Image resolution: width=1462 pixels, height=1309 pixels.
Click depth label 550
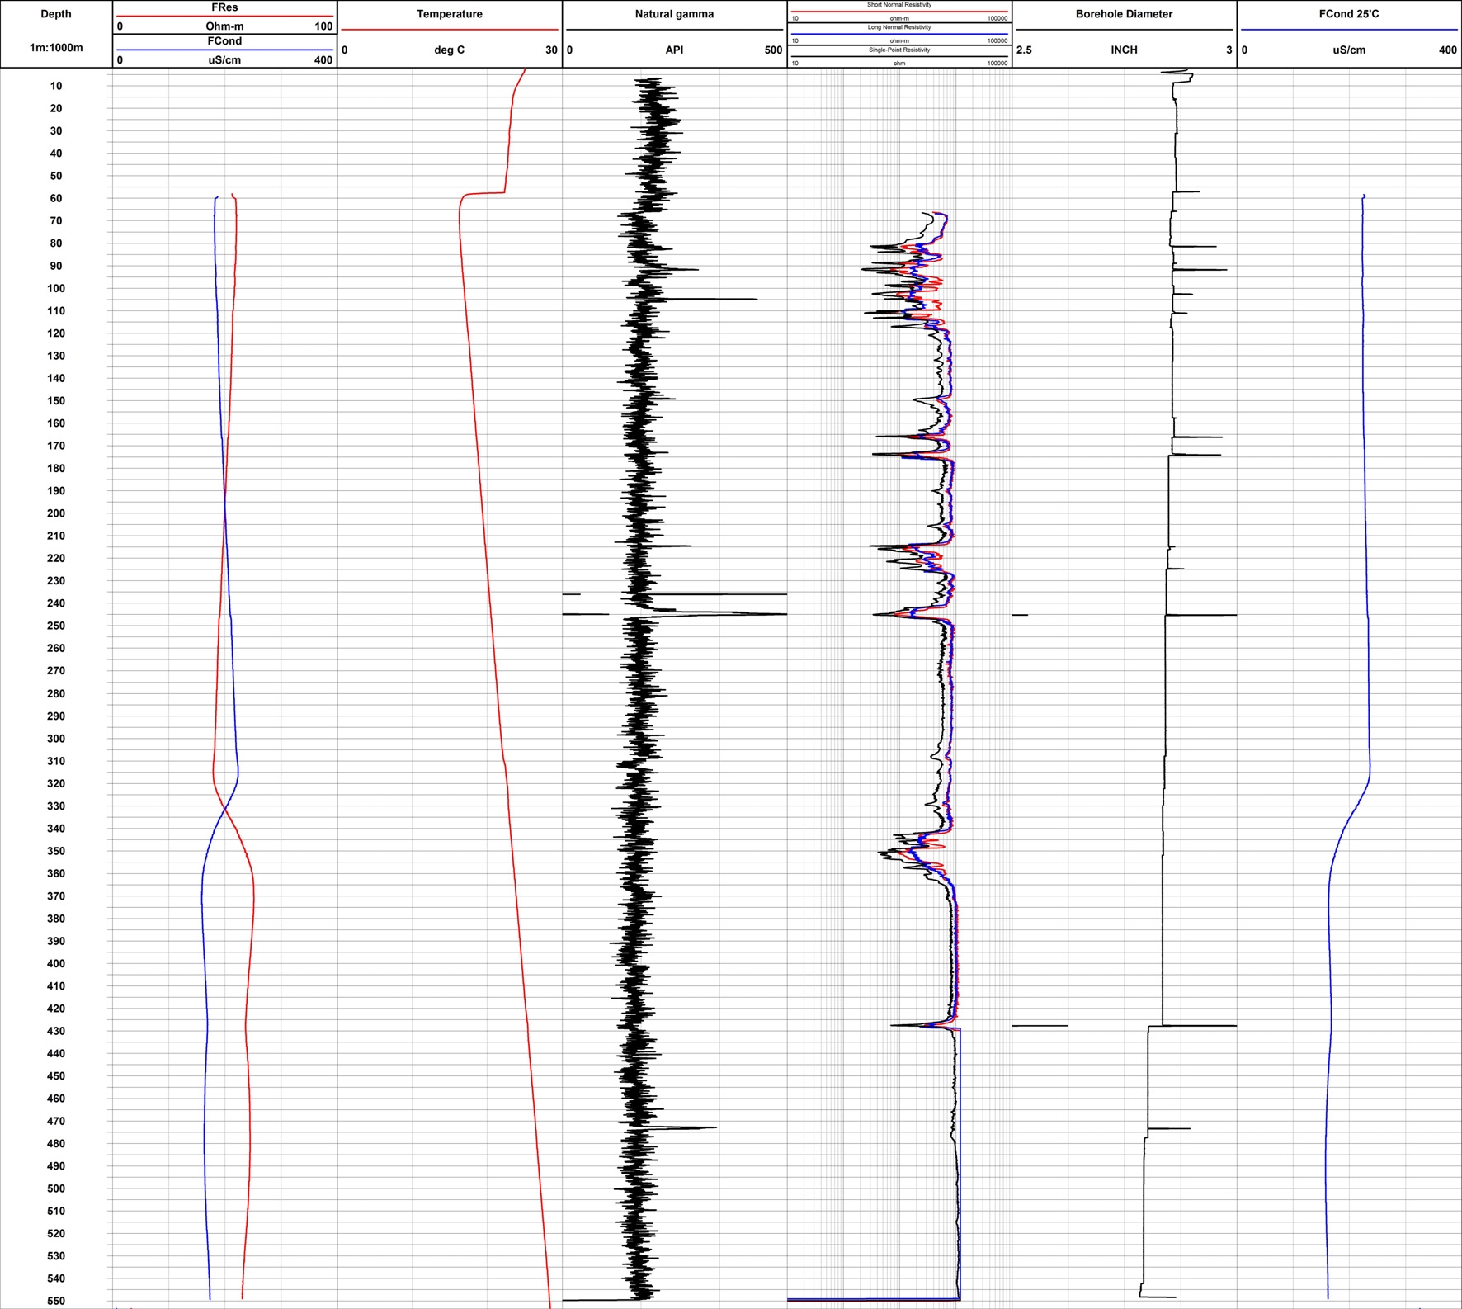pyautogui.click(x=56, y=1301)
